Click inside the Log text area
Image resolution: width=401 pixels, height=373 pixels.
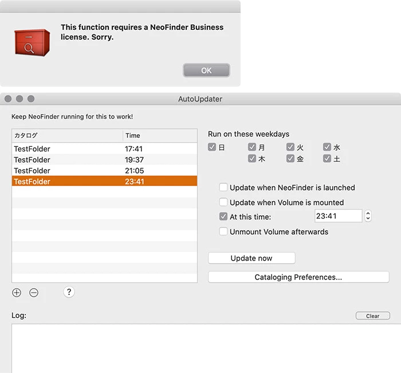[206, 348]
